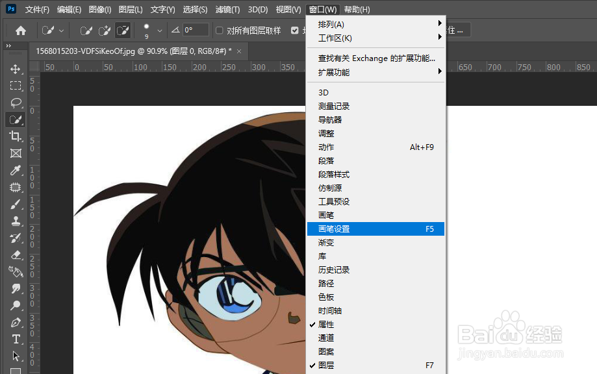The image size is (597, 374).
Task: Select the Horizontal Type tool
Action: pyautogui.click(x=16, y=339)
